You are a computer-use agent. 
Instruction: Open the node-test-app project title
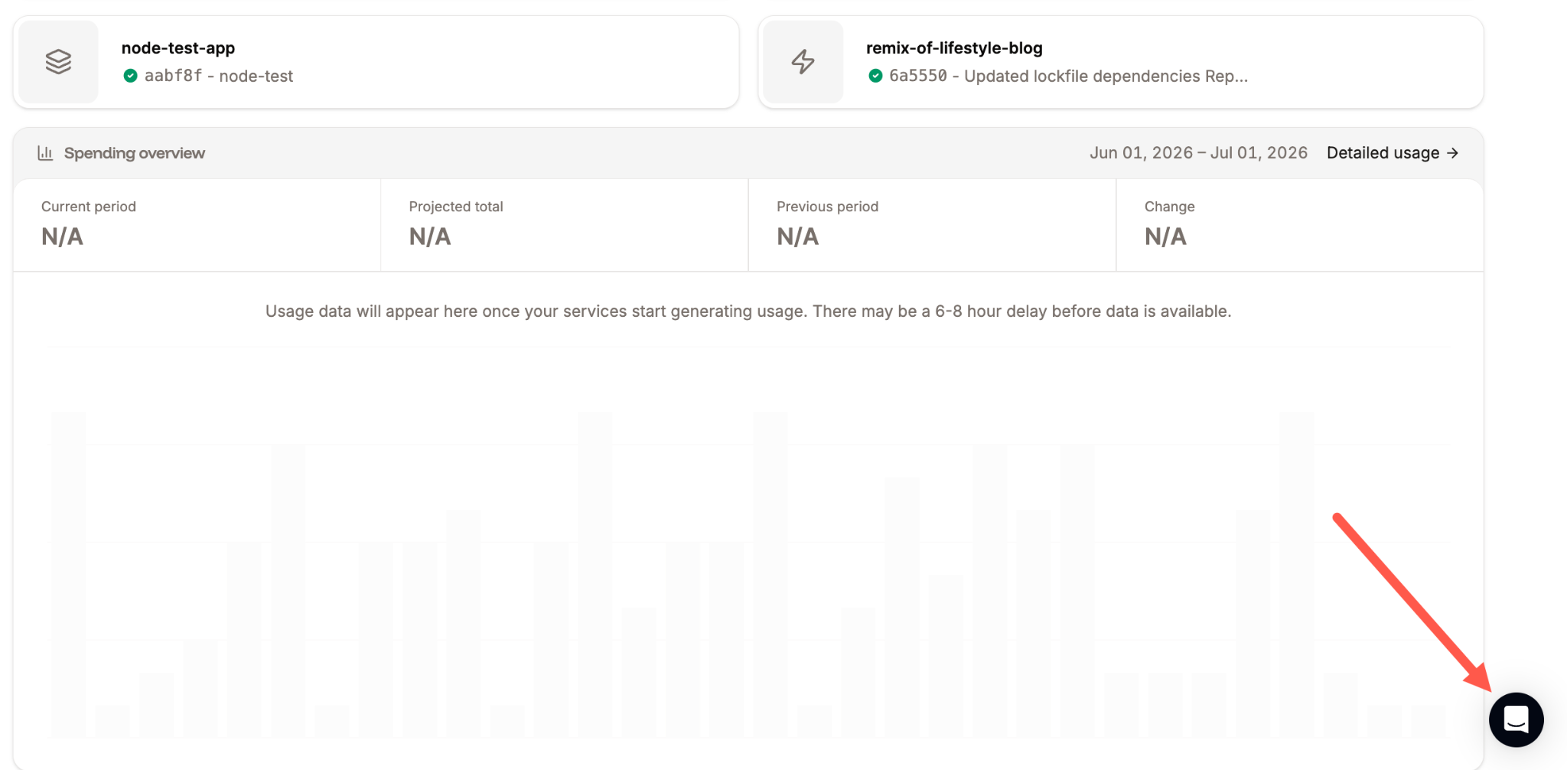tap(178, 47)
